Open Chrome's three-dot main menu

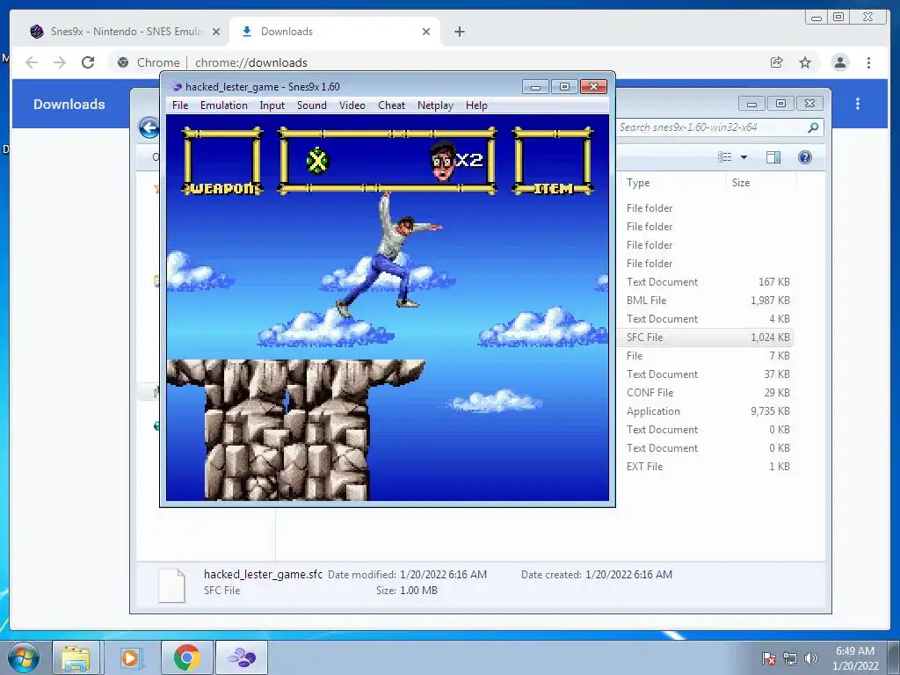pyautogui.click(x=869, y=62)
